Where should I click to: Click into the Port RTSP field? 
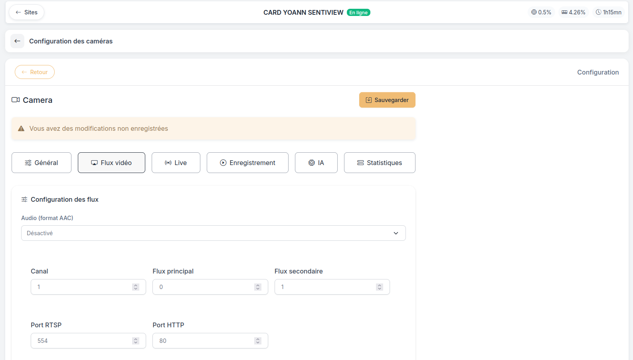[88, 341]
